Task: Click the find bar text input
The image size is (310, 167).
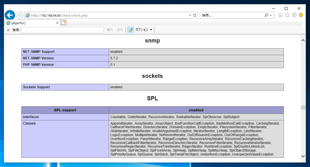Action: pos(62,30)
